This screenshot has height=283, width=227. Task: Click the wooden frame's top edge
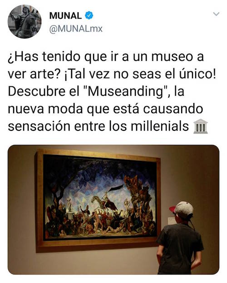[x=99, y=153]
